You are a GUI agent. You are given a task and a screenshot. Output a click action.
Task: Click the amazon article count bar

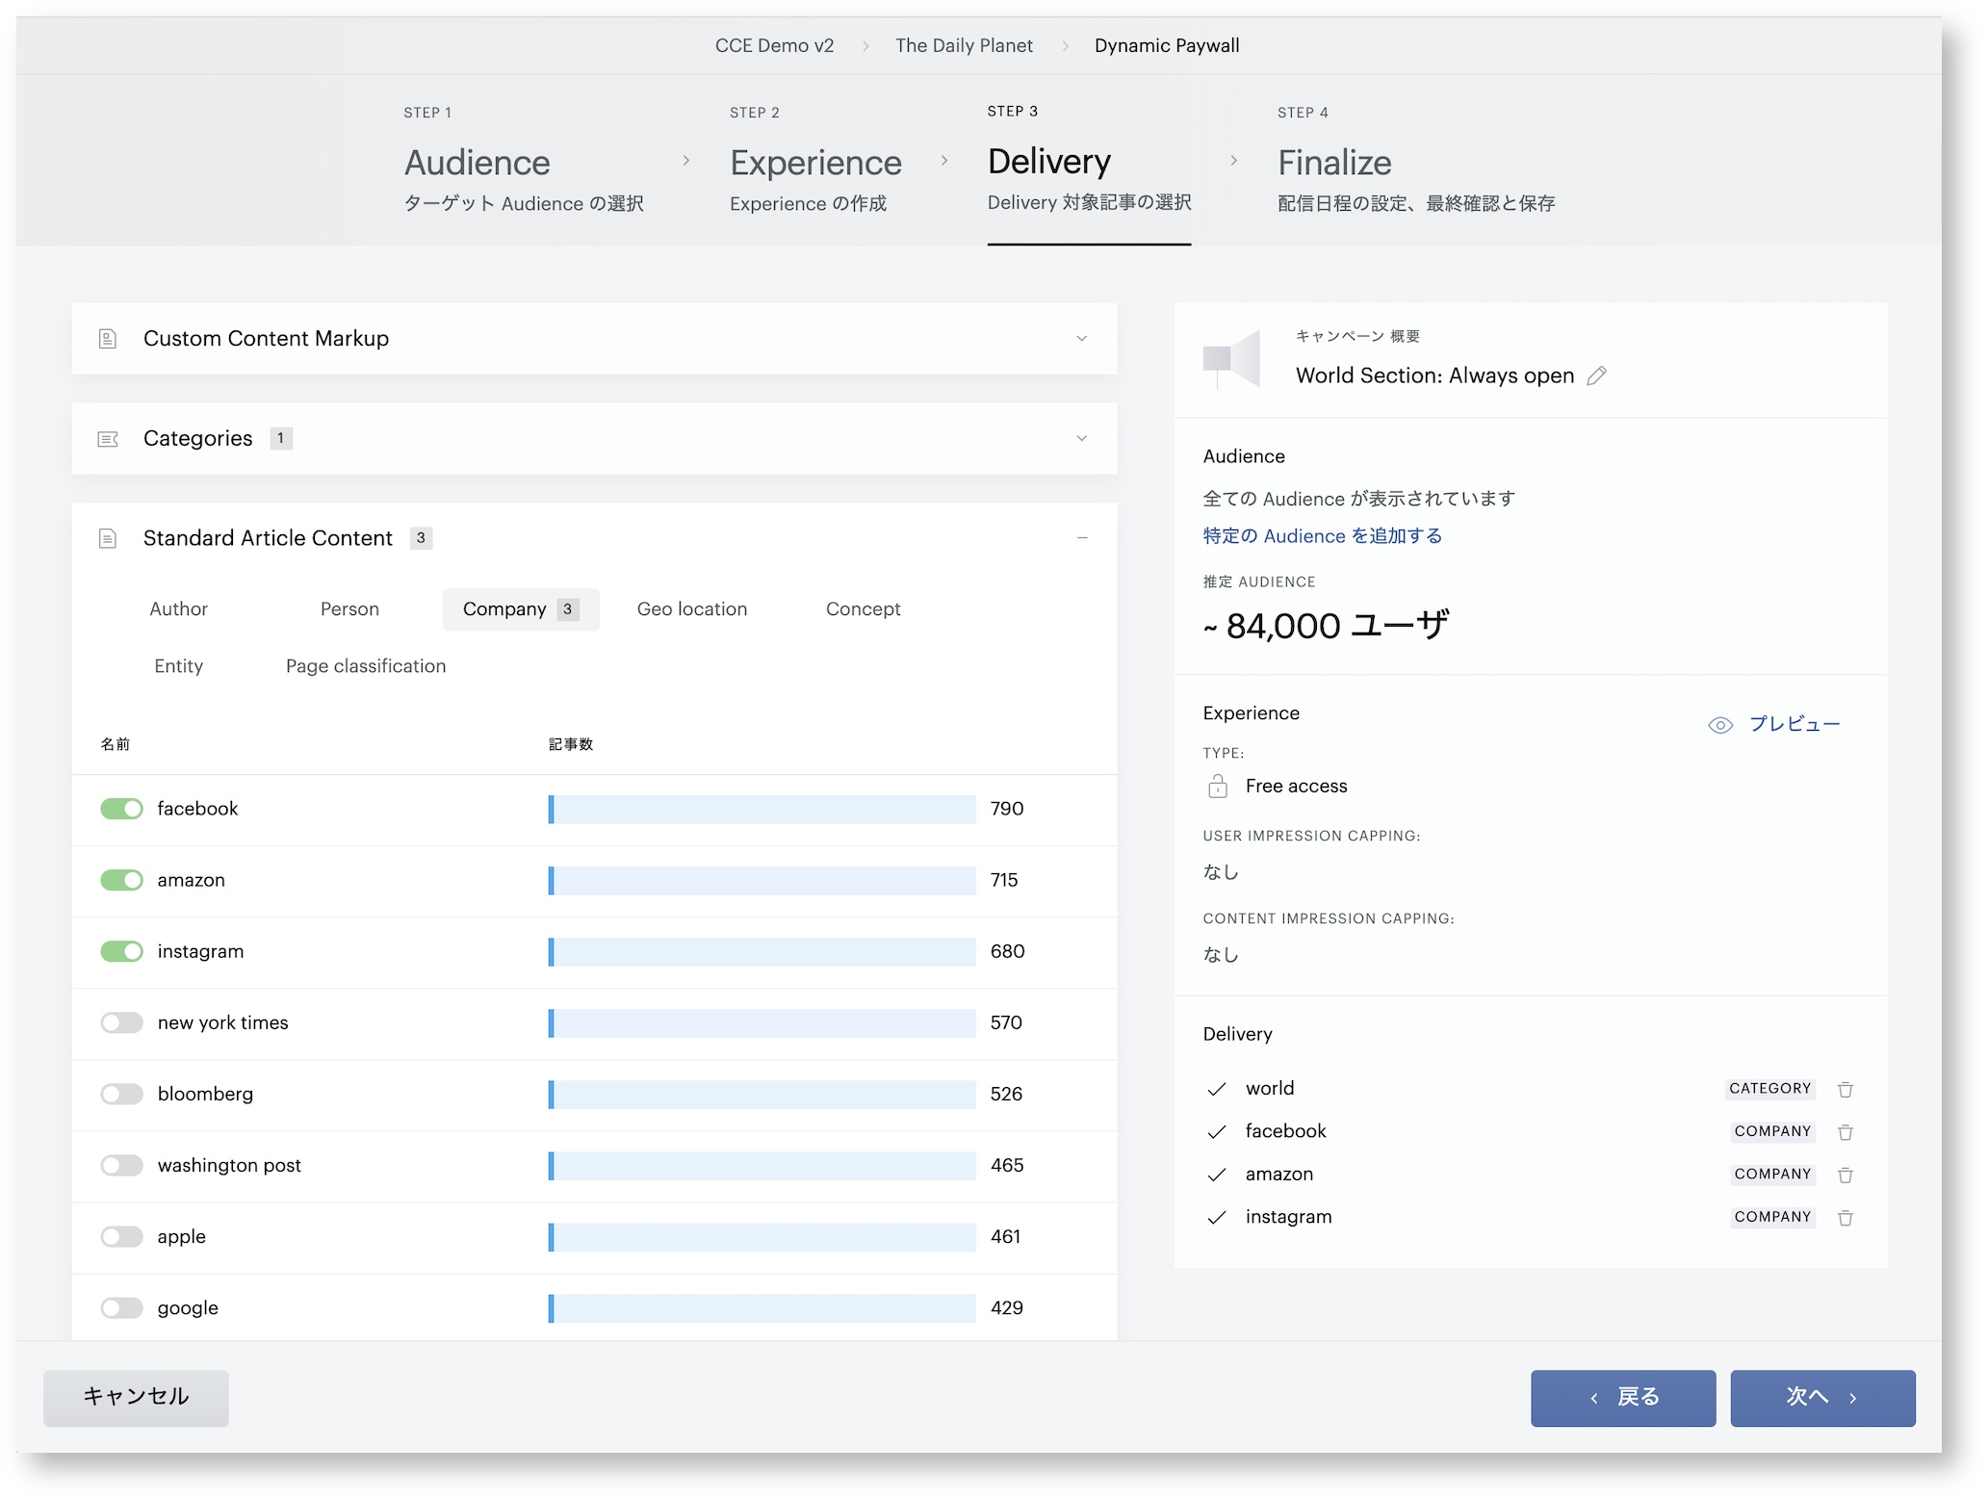[x=762, y=880]
